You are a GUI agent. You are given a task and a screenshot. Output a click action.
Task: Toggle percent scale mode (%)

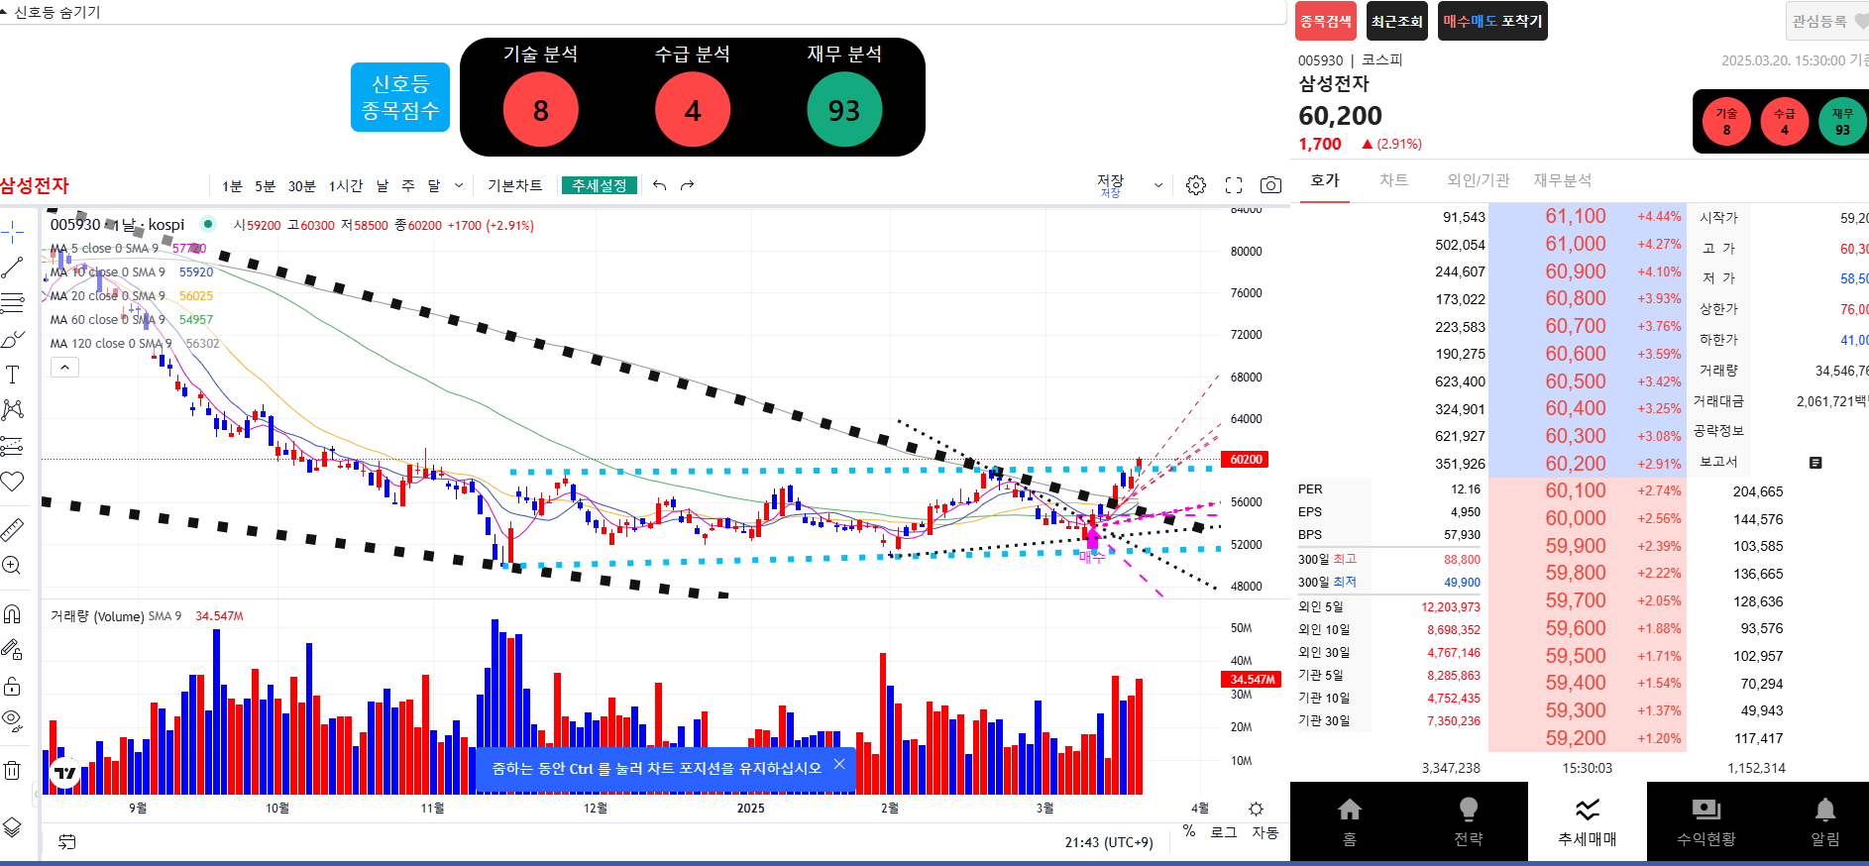(x=1189, y=831)
